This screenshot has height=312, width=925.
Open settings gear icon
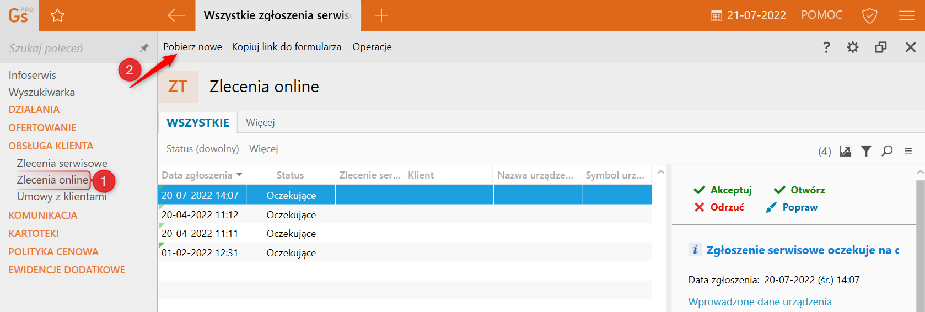coord(852,47)
